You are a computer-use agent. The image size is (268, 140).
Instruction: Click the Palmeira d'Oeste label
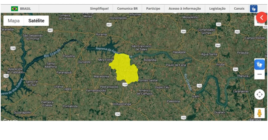[x=47, y=104]
